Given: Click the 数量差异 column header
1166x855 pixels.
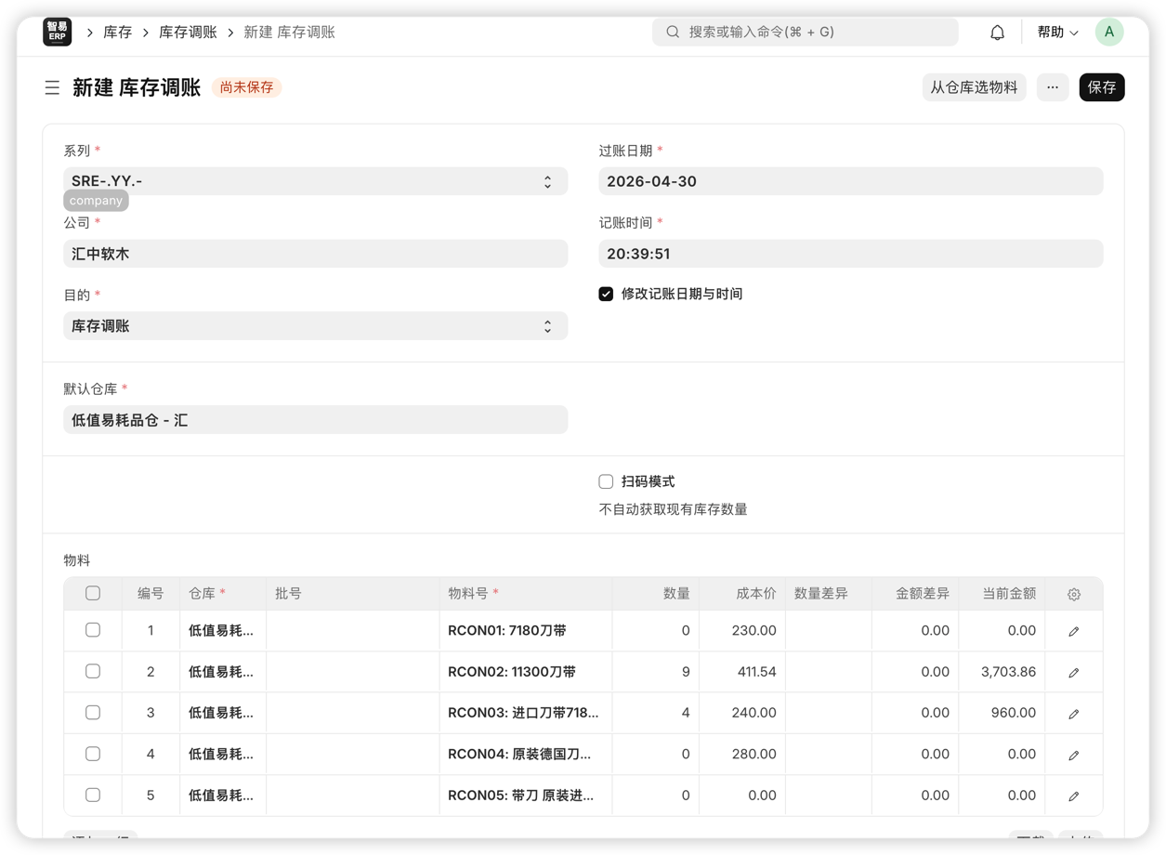Looking at the screenshot, I should [x=829, y=593].
